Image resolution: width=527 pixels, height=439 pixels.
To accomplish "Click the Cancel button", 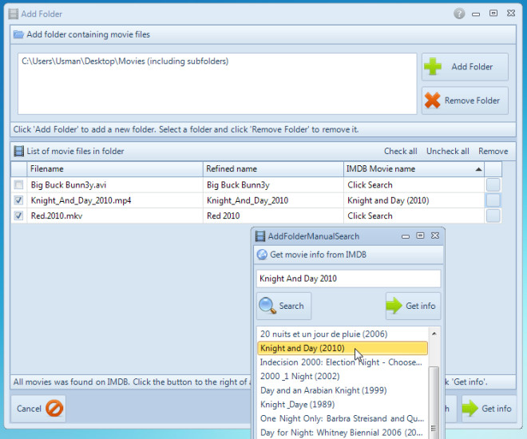I will tap(38, 409).
